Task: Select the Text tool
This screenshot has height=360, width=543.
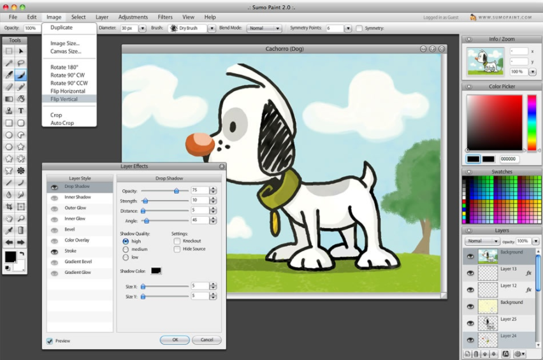Action: tap(21, 111)
